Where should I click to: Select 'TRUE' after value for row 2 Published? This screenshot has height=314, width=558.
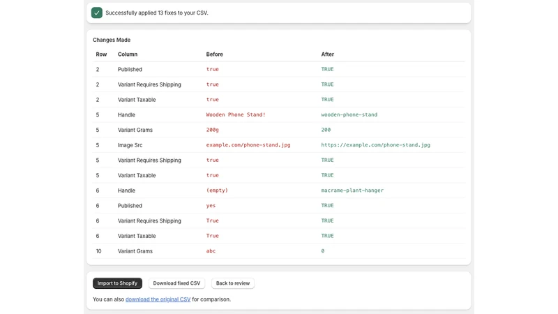click(x=327, y=69)
